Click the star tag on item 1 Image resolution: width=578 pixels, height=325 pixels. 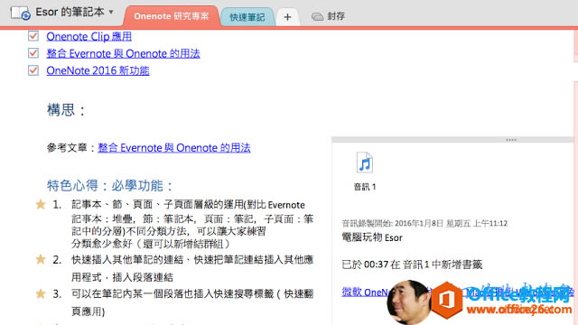click(41, 204)
